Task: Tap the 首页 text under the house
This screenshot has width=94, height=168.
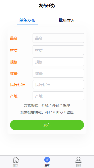Action: (16, 165)
